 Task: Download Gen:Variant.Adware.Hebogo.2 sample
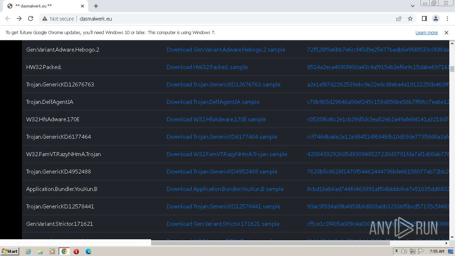(x=226, y=50)
